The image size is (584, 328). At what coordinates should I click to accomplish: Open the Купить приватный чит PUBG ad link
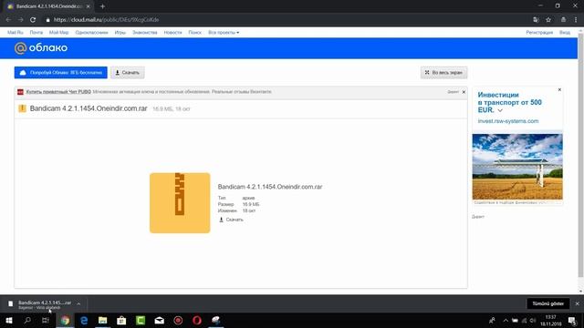pos(58,91)
